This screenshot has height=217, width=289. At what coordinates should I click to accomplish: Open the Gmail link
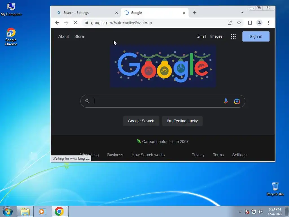point(201,36)
